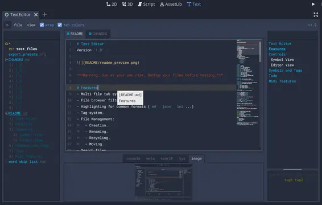The height and width of the screenshot is (205, 322).
Task: Disable the wrap checkbox
Action: [x=42, y=25]
